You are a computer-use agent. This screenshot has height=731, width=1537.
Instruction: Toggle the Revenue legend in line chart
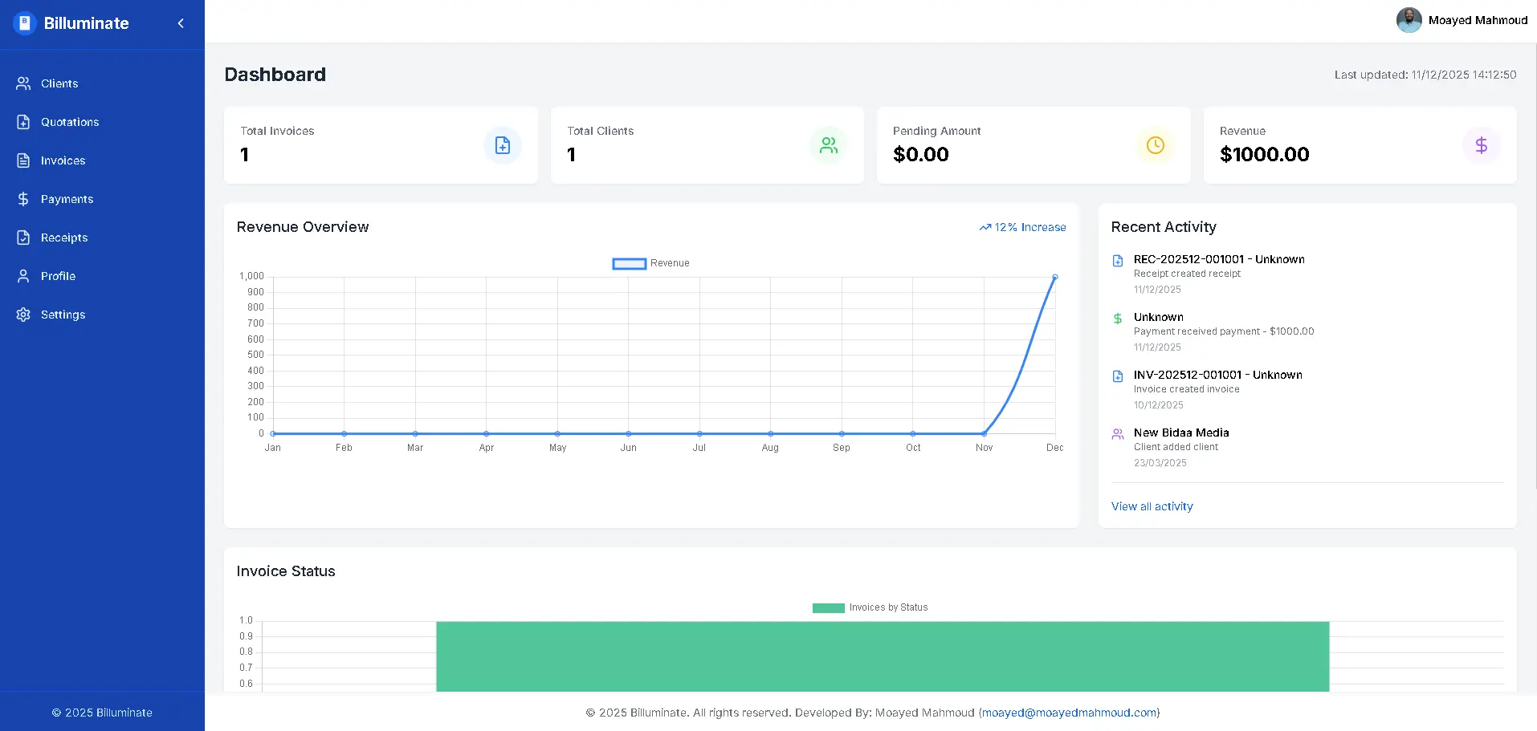(630, 263)
